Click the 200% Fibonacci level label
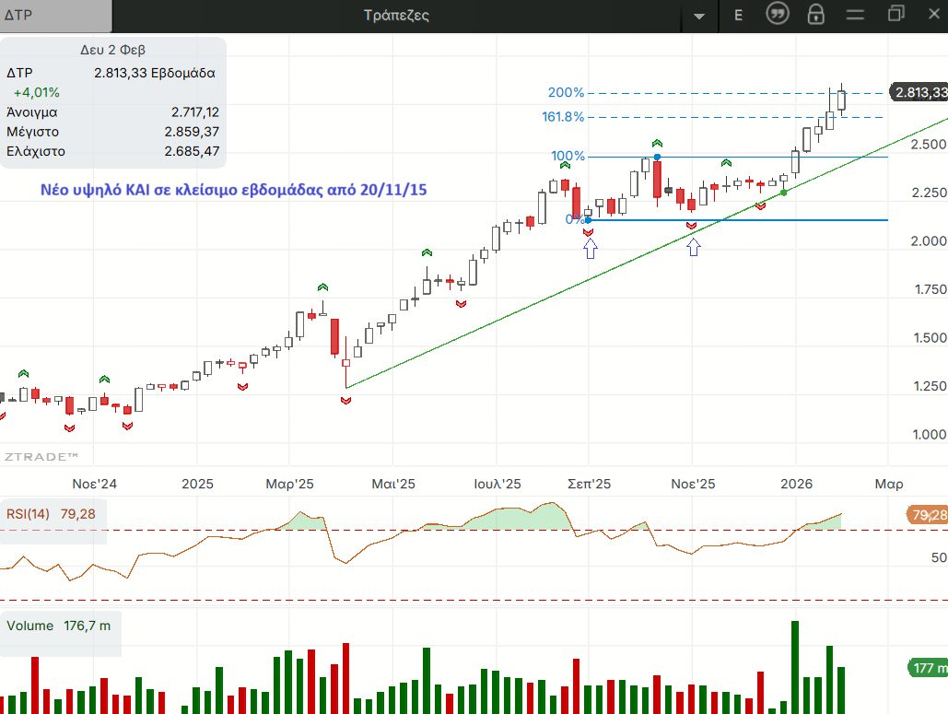948x714 pixels. 566,93
